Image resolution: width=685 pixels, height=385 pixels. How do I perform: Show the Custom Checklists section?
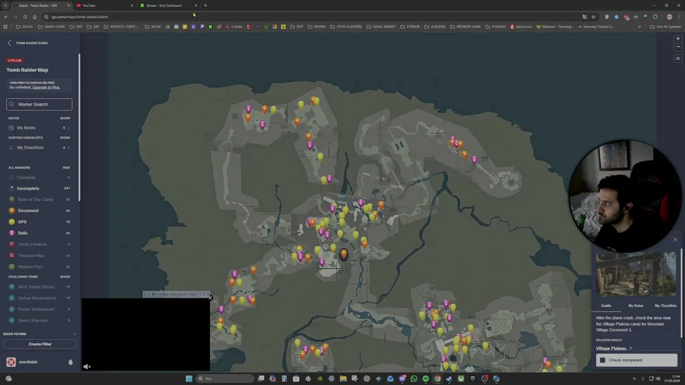point(65,137)
